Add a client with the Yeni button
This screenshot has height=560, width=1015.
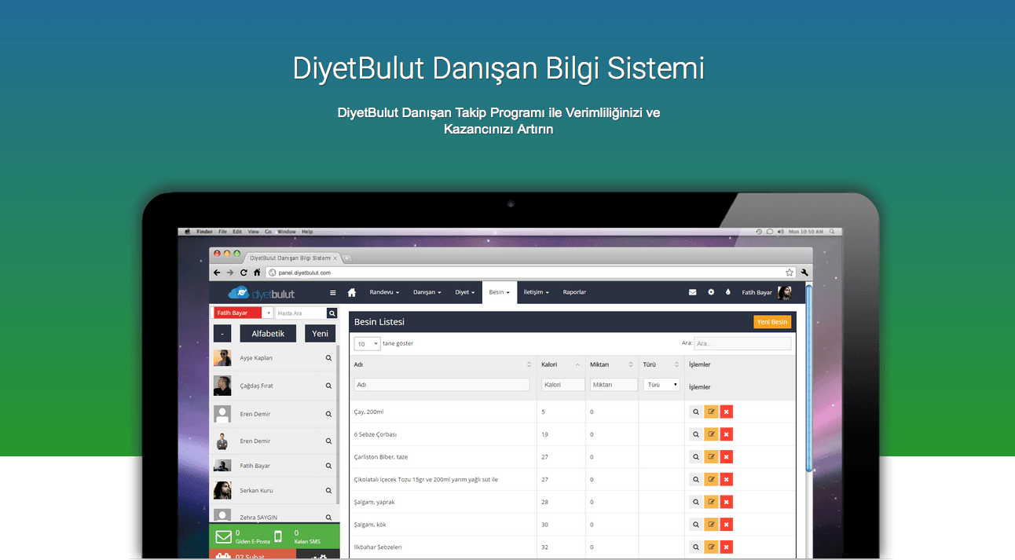coord(320,333)
